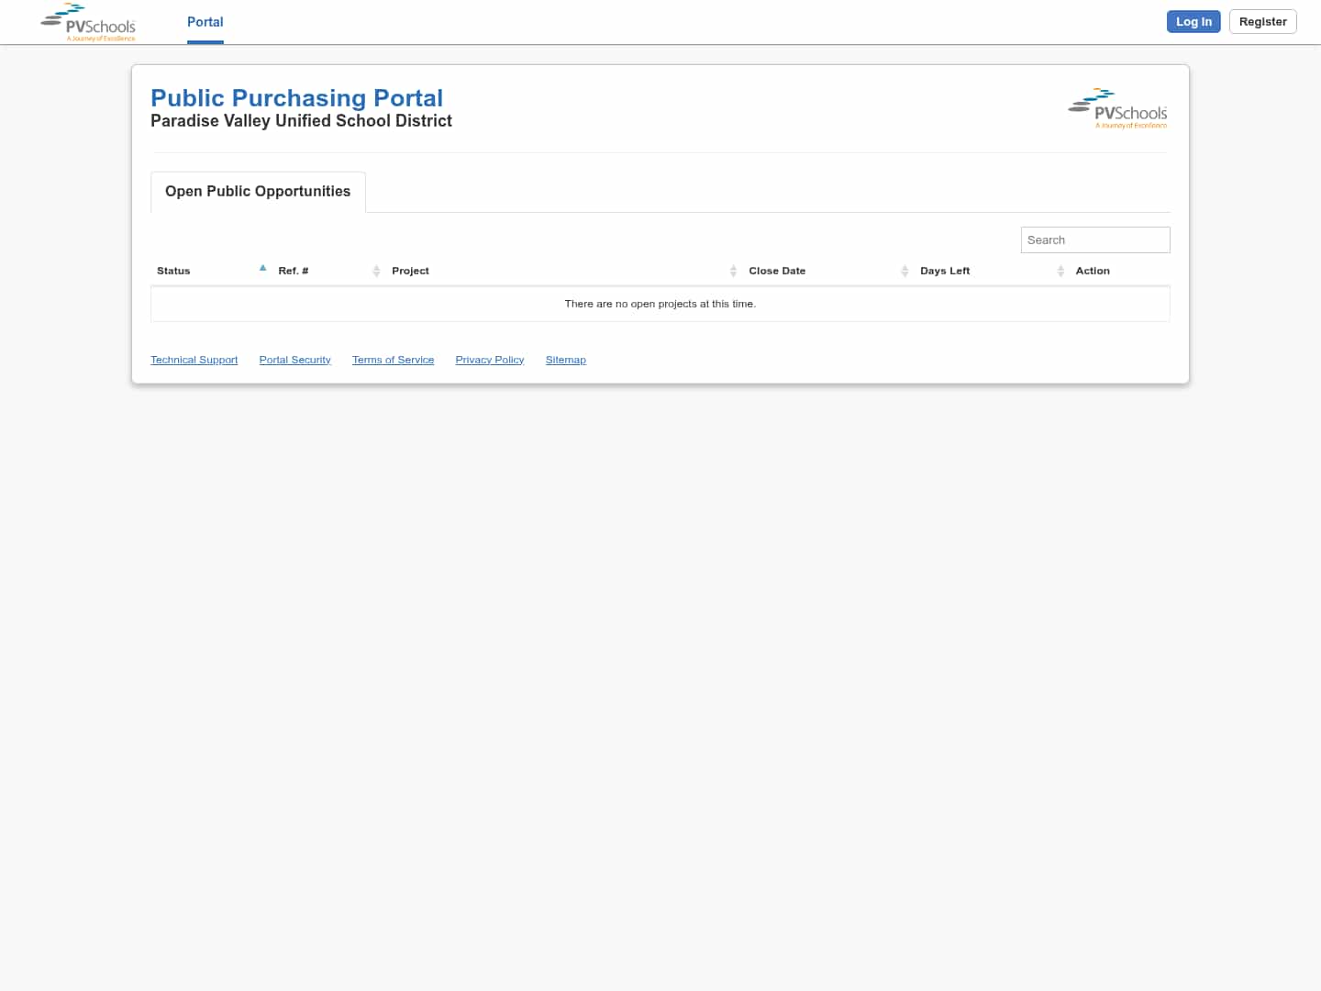
Task: Click the sort arrows beside the Project header
Action: [733, 271]
